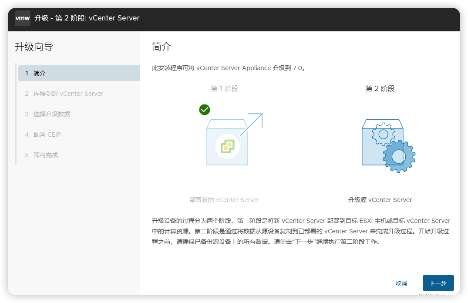The image size is (468, 303).
Task: Click the 下一步 button
Action: pyautogui.click(x=438, y=283)
